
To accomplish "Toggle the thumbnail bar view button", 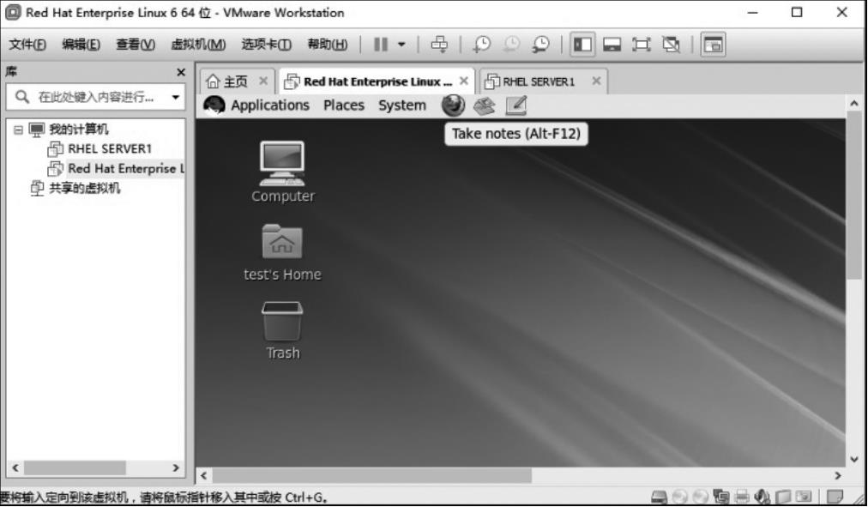I will point(612,45).
